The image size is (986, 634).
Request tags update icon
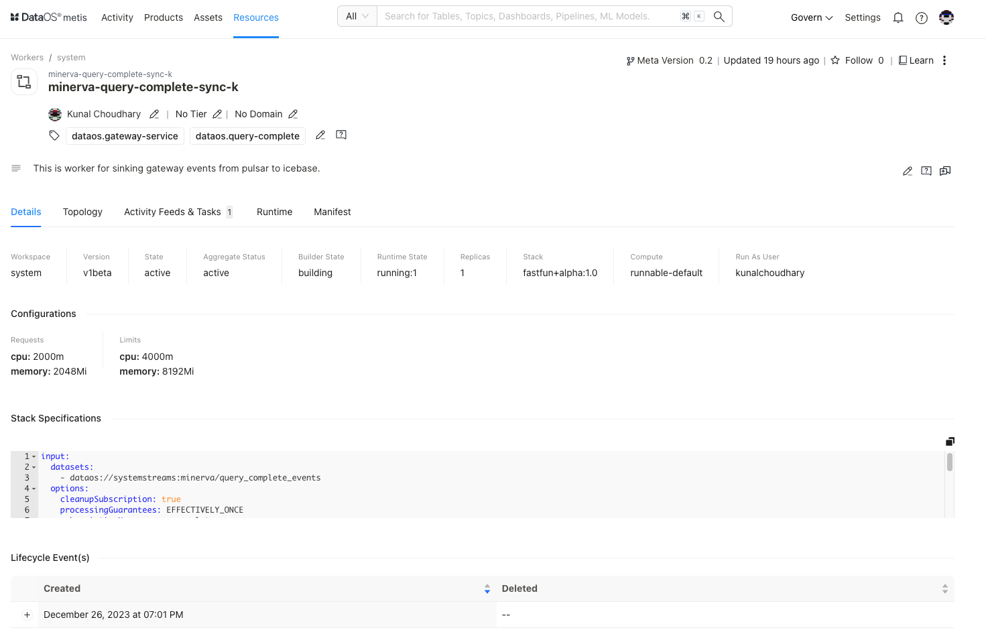coord(341,135)
